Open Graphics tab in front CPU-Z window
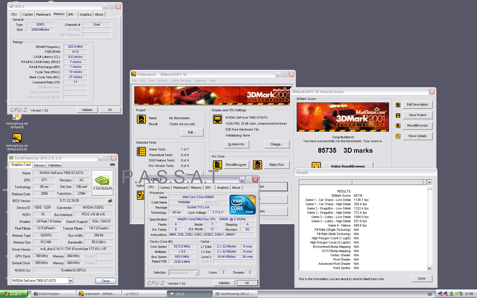The width and height of the screenshot is (477, 298). [x=223, y=188]
